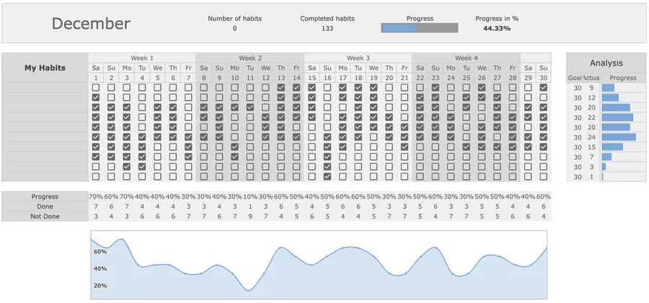Uncheck day 7 checkbox in row with Actual 7
Viewport: 649px width, 303px height.
188,157
